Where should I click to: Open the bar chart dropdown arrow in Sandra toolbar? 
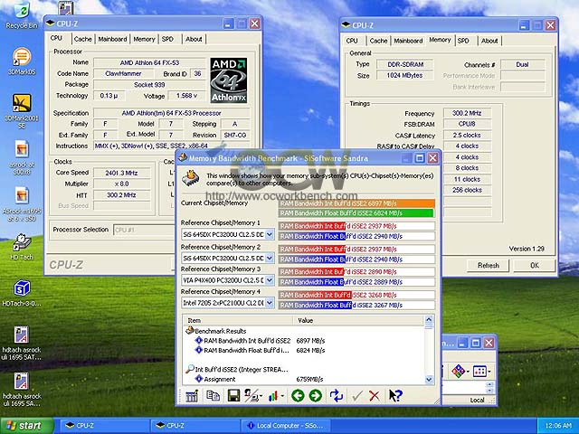(282, 396)
